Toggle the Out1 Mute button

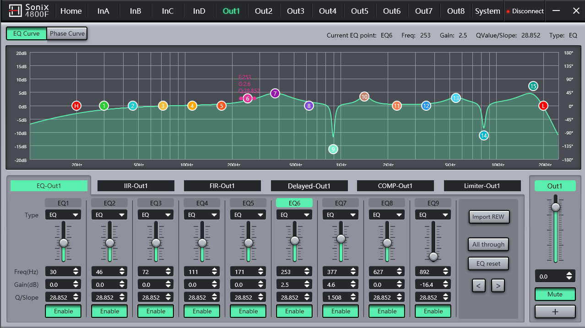tap(555, 294)
